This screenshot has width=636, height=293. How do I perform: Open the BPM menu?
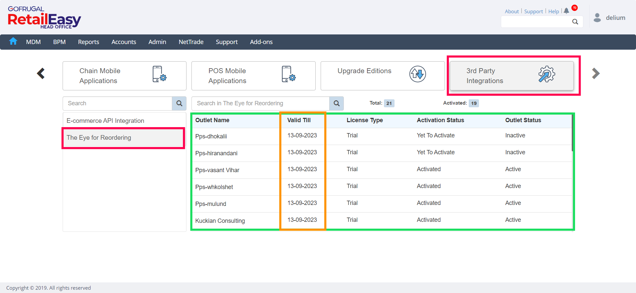(59, 42)
